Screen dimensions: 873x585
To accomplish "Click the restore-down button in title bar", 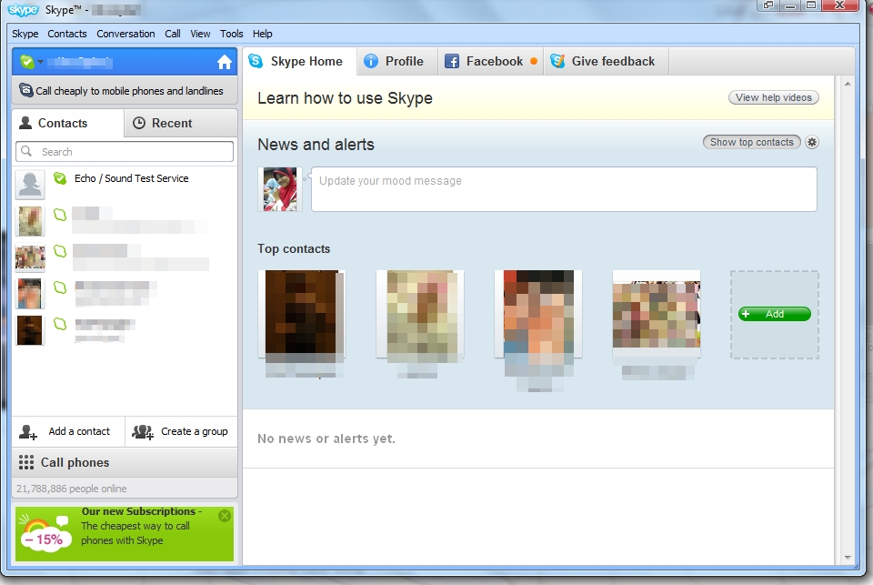I will coord(768,5).
